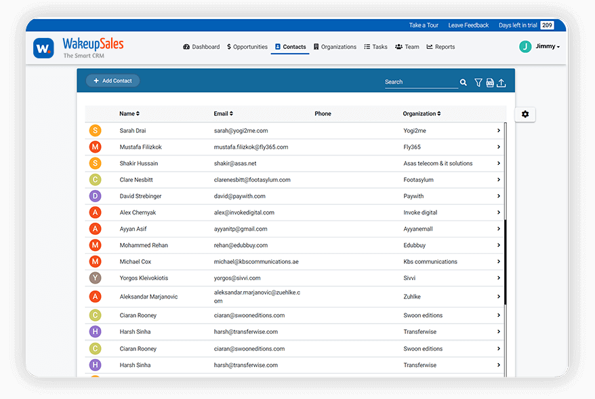Click David Strebinger's avatar icon
595x399 pixels.
click(x=96, y=196)
